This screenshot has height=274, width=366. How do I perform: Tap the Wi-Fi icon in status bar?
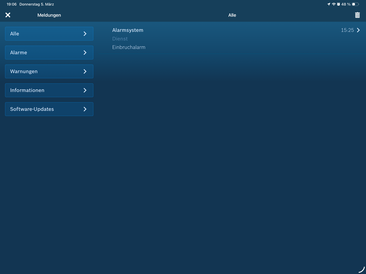334,4
